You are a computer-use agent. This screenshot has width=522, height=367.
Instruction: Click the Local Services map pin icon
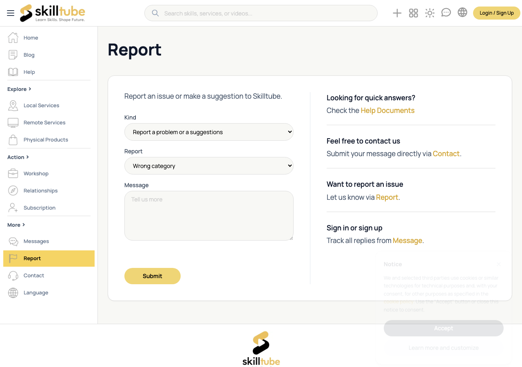13,105
